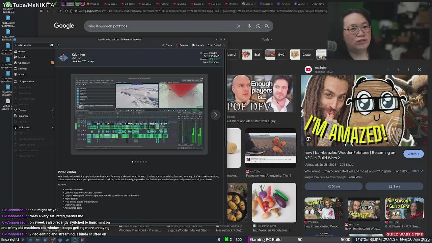Open the large 'I'M AMAZED!' preview image

click(x=364, y=111)
